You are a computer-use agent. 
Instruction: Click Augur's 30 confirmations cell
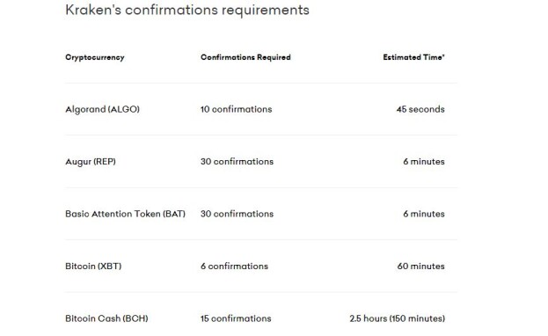click(237, 162)
